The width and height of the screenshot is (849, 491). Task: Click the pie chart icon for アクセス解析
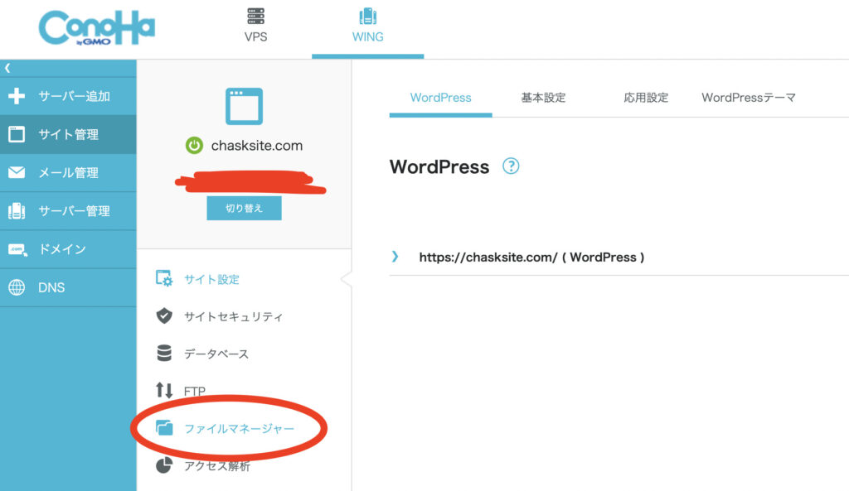click(164, 465)
